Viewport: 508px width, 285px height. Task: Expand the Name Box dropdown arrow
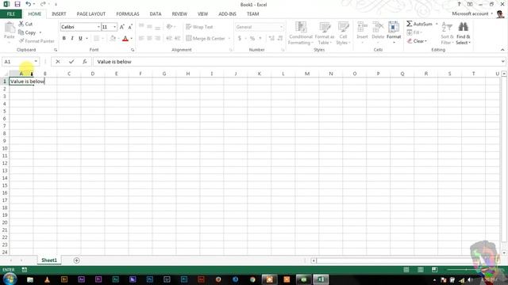tap(36, 62)
